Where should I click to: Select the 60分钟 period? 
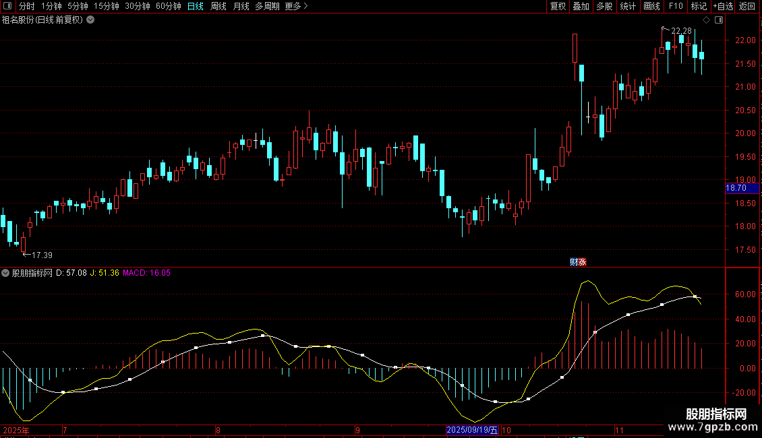168,6
